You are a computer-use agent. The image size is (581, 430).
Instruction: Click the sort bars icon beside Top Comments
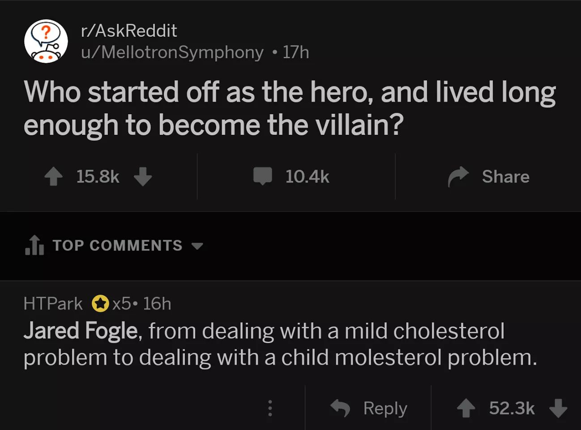tap(35, 245)
